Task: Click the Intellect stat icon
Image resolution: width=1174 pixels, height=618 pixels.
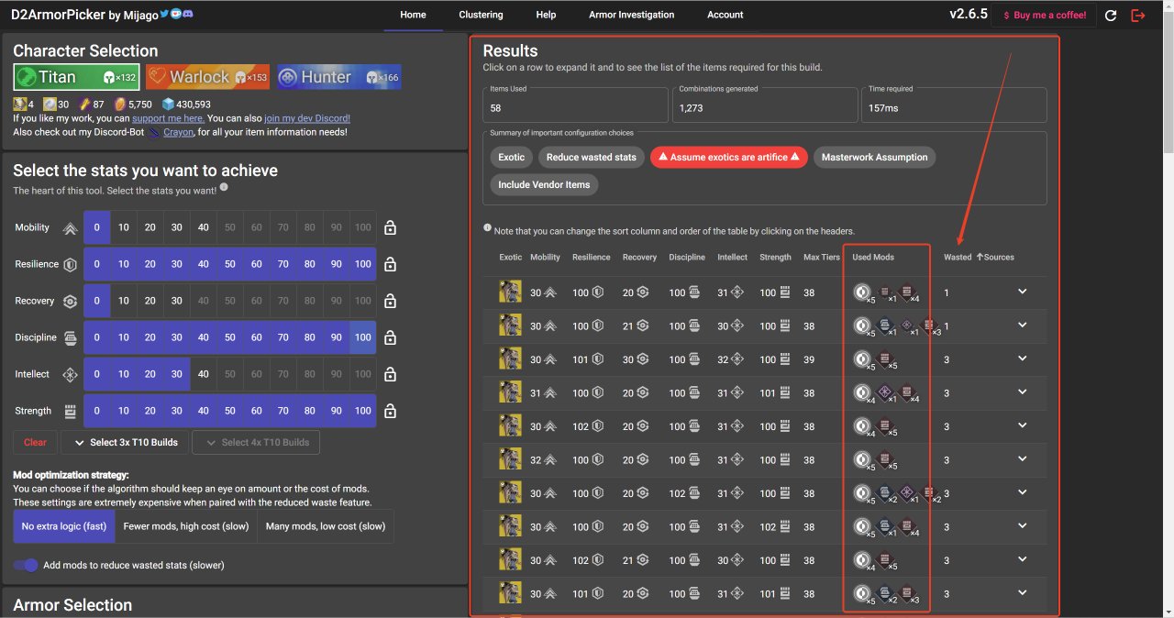Action: click(x=70, y=375)
